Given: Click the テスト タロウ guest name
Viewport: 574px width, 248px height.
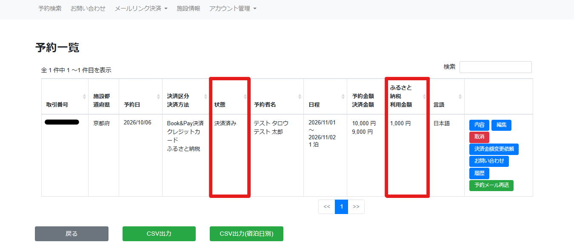Looking at the screenshot, I should (271, 124).
